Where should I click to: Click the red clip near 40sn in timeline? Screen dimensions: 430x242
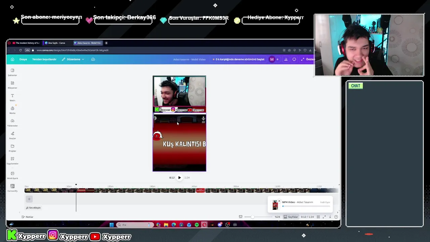[200, 190]
